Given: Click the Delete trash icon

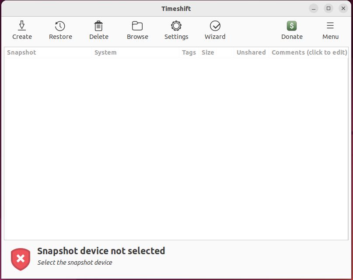Looking at the screenshot, I should [98, 26].
